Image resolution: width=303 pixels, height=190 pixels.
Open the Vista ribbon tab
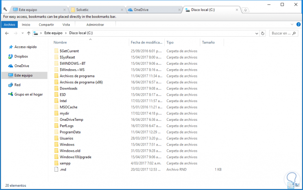pyautogui.click(x=66, y=24)
